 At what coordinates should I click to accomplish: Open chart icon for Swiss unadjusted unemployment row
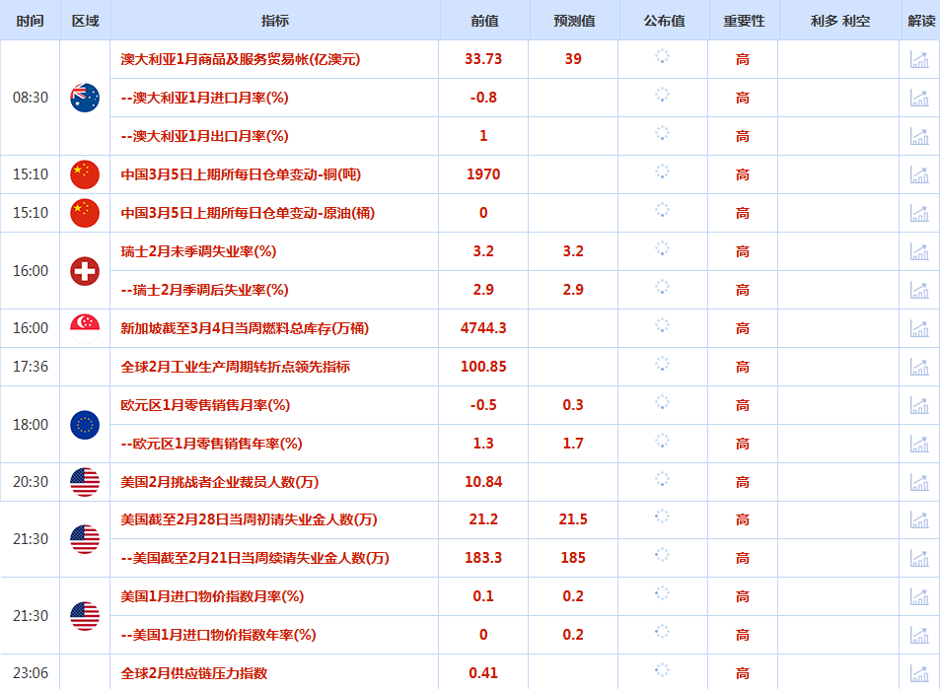coord(919,251)
